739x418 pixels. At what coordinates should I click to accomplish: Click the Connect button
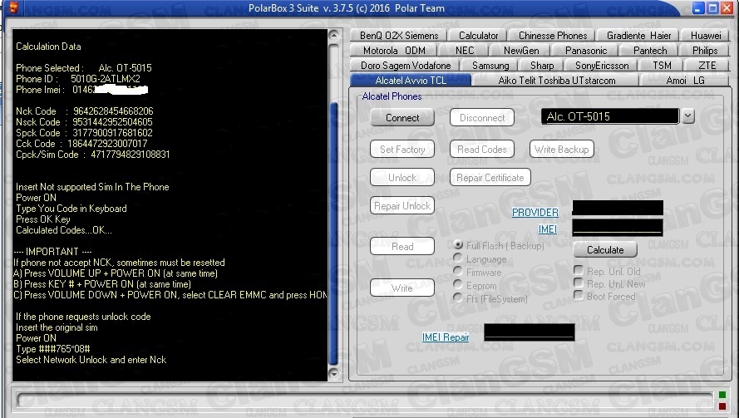[402, 118]
